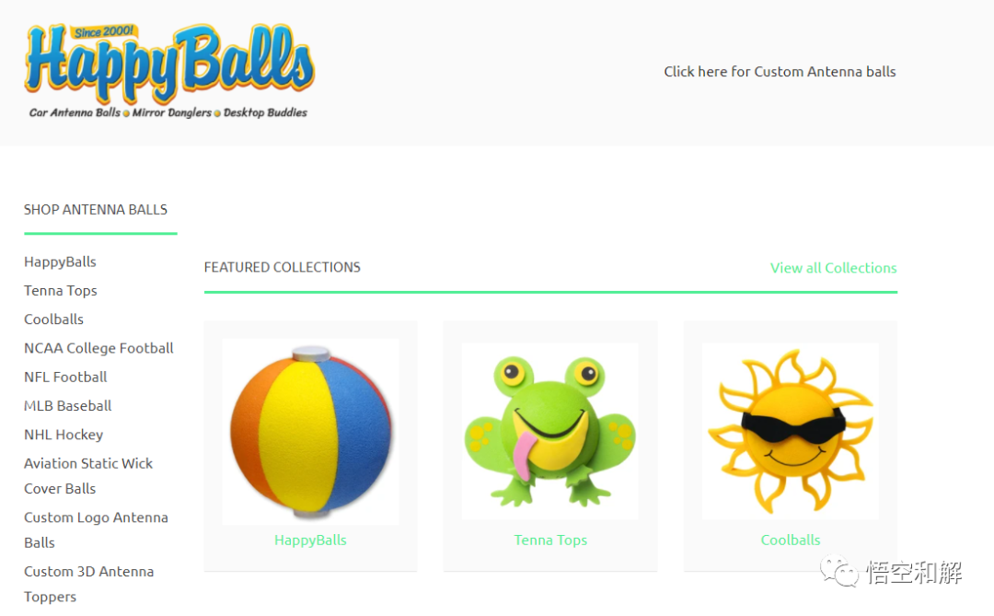
Task: Open NHL Hockey category
Action: point(64,435)
